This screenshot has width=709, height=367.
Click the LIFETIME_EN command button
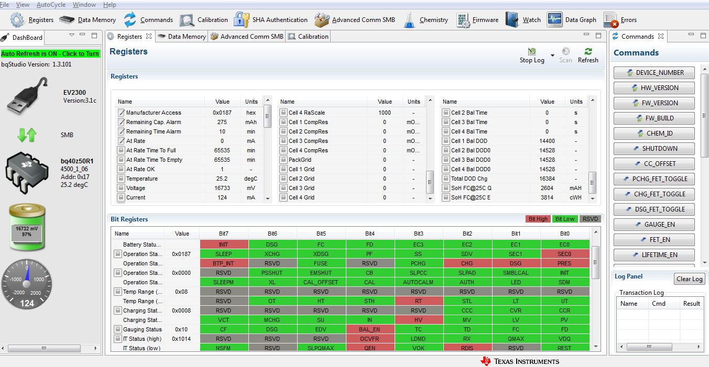tap(654, 255)
